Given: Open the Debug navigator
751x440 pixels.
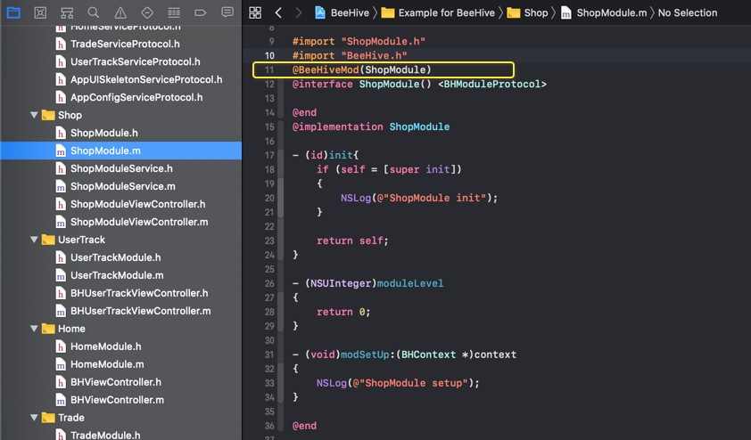Looking at the screenshot, I should 174,12.
